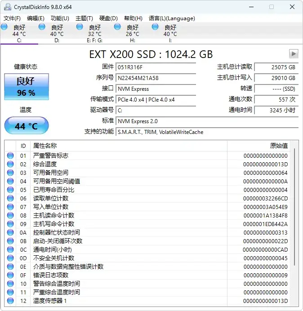Click the status orb for row 0C 通电时间(小时)
This screenshot has width=303, height=311.
10,249
